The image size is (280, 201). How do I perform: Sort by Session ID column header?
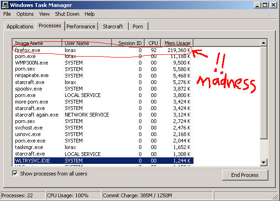click(128, 43)
